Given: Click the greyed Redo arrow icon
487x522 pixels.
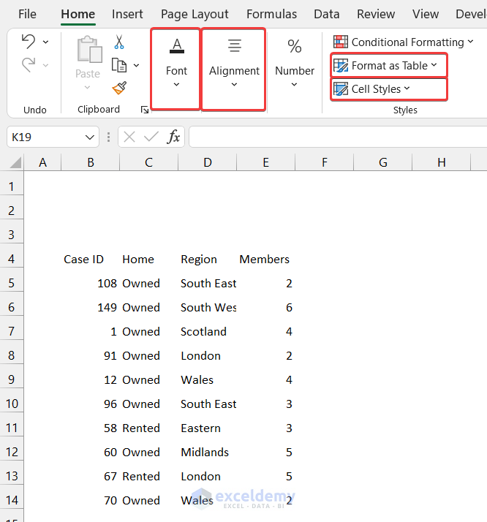Looking at the screenshot, I should (29, 64).
